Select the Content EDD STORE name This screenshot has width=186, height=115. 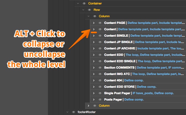tap(119, 87)
